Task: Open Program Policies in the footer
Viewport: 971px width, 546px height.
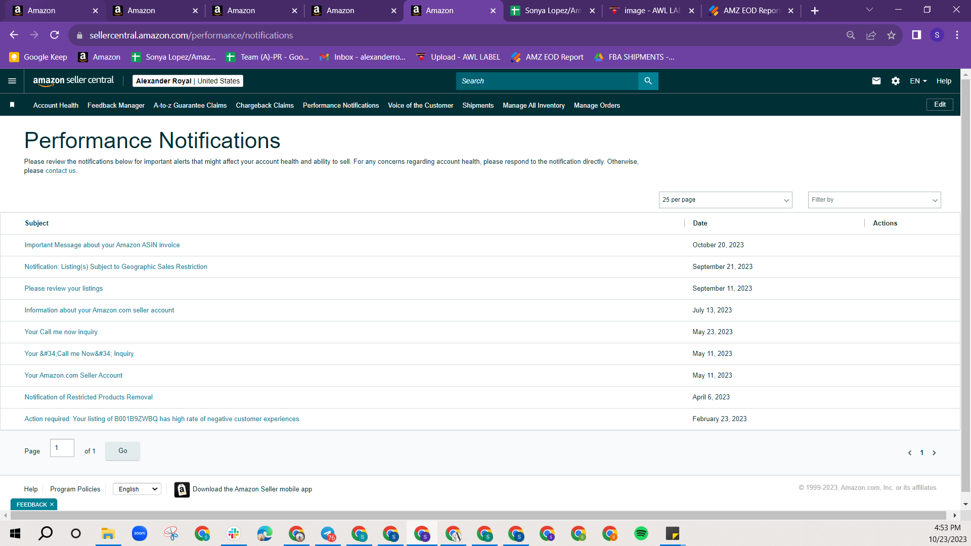Action: click(x=75, y=489)
